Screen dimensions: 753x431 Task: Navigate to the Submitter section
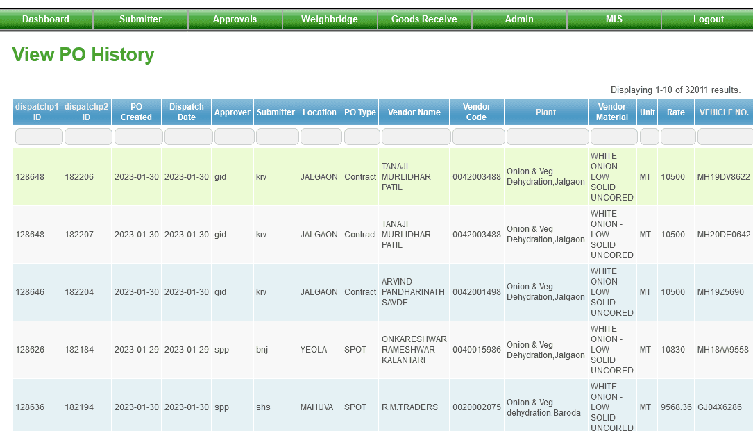coord(140,19)
